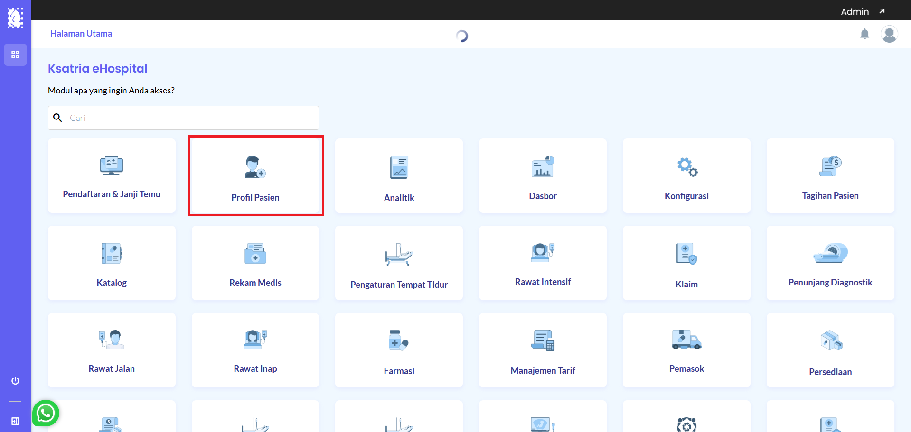The image size is (911, 432).
Task: Launch the Farmasi pharmacy module
Action: click(x=399, y=350)
